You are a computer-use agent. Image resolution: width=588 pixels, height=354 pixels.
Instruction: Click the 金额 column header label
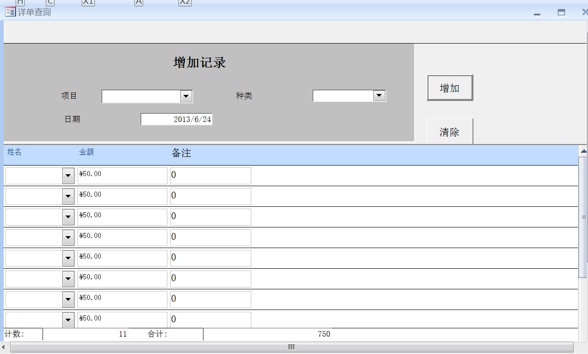pyautogui.click(x=87, y=152)
